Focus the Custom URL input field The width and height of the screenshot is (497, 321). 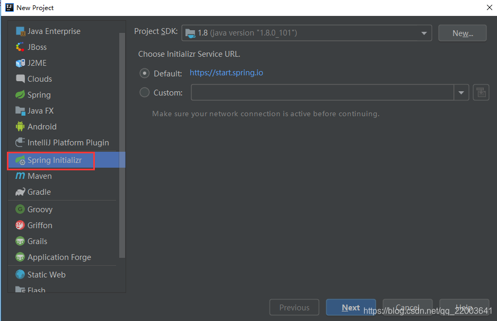pyautogui.click(x=322, y=92)
